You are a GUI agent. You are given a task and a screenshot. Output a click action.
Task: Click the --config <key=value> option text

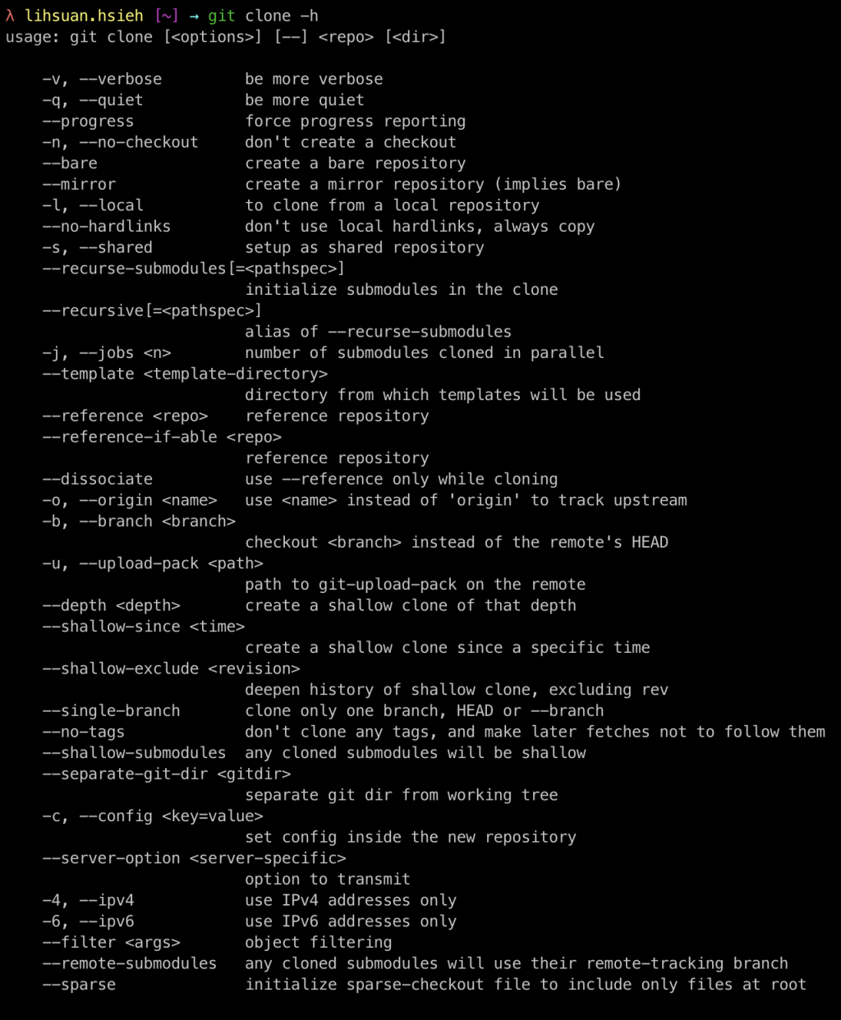pyautogui.click(x=171, y=816)
